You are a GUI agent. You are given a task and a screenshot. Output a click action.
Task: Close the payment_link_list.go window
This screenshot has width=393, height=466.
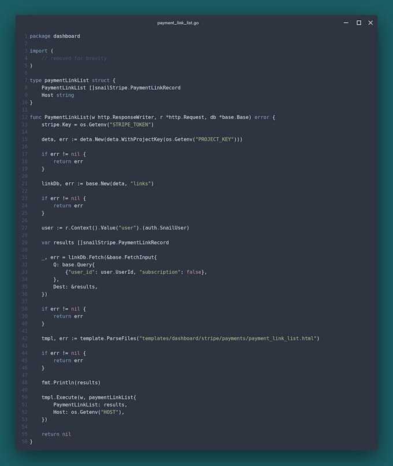coord(370,23)
